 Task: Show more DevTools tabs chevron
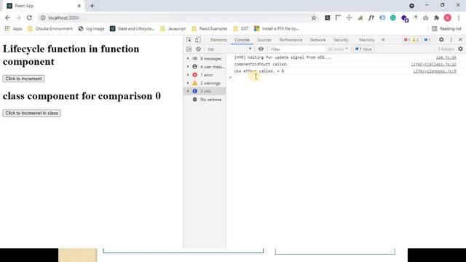383,40
